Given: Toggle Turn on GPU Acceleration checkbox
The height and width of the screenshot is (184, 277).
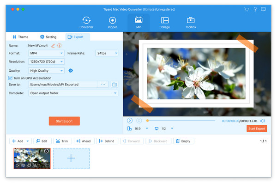Looking at the screenshot, I should [x=10, y=78].
